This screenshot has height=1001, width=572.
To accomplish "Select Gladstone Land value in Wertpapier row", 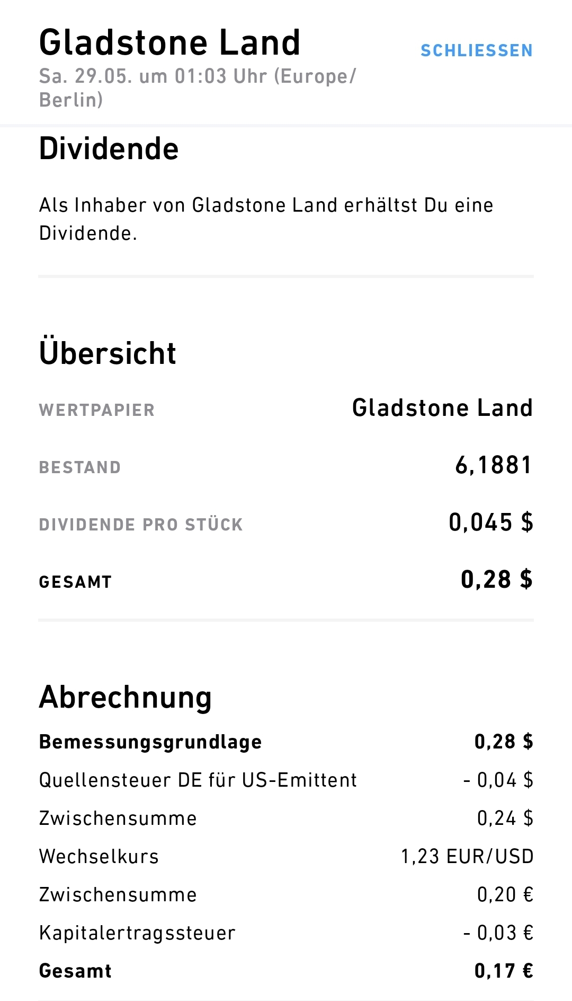I will (442, 408).
